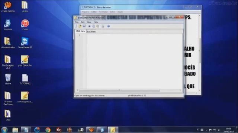The image size is (238, 133).
Task: Open the Windows Start menu
Action: (4, 130)
